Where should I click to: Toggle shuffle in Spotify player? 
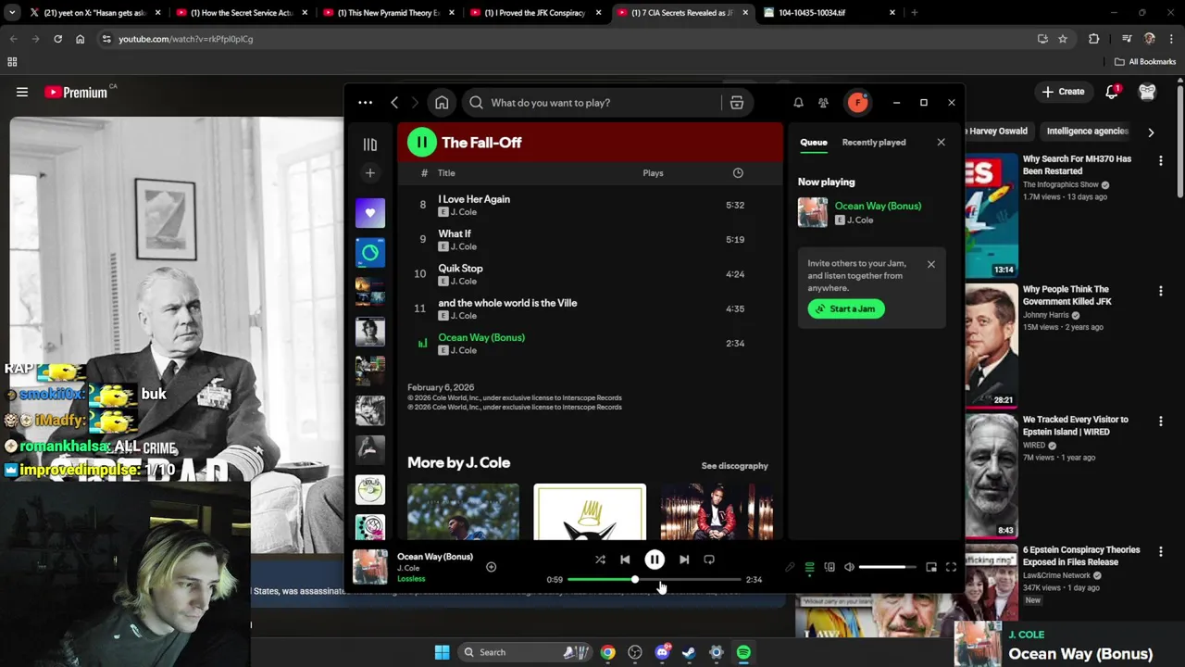pos(600,560)
